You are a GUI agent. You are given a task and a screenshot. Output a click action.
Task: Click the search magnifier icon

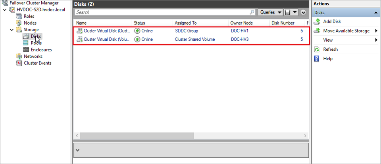tap(252, 12)
